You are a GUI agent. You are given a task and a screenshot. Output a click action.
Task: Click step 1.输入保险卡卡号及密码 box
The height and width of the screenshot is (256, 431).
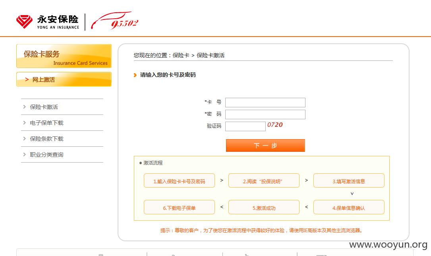179,180
